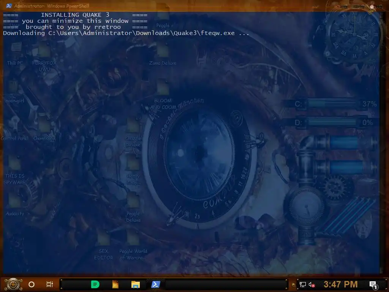Click the PowerShell taskbar button
Screen dimensions: 389x292
[x=156, y=284]
